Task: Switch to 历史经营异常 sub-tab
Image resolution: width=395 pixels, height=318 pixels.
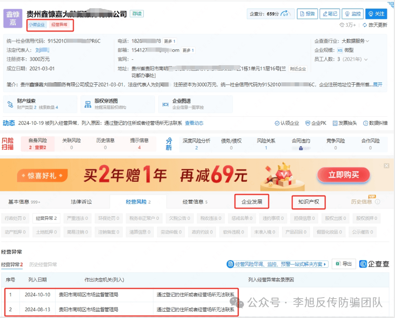Action: point(43,265)
